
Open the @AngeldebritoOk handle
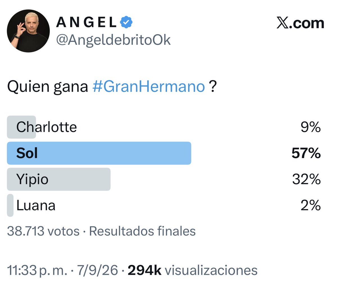point(113,40)
